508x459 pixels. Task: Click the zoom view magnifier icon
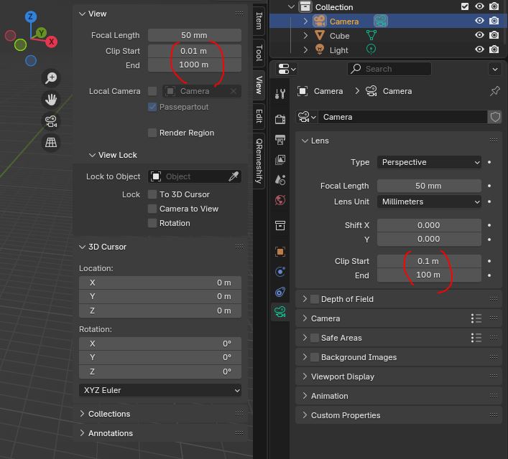51,78
